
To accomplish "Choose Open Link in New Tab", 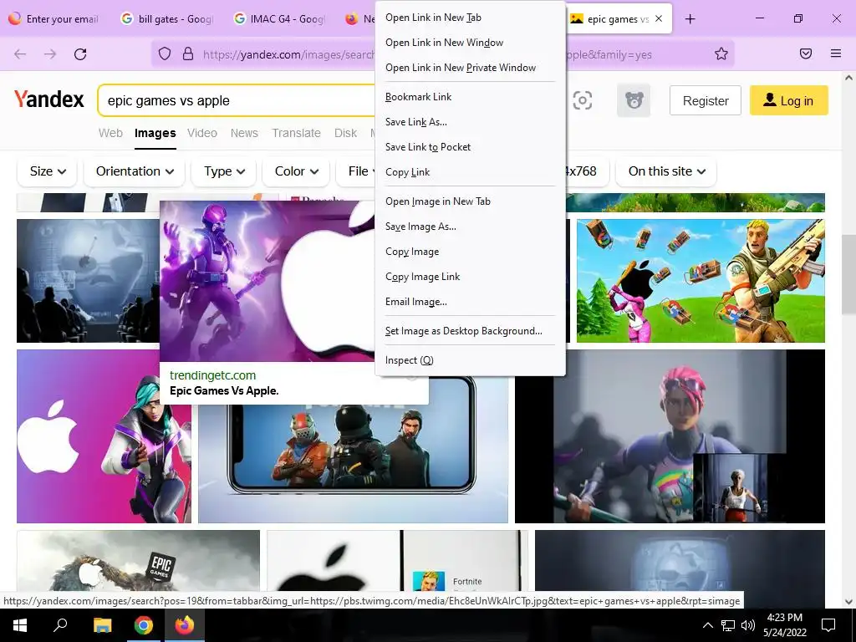I will pyautogui.click(x=470, y=18).
